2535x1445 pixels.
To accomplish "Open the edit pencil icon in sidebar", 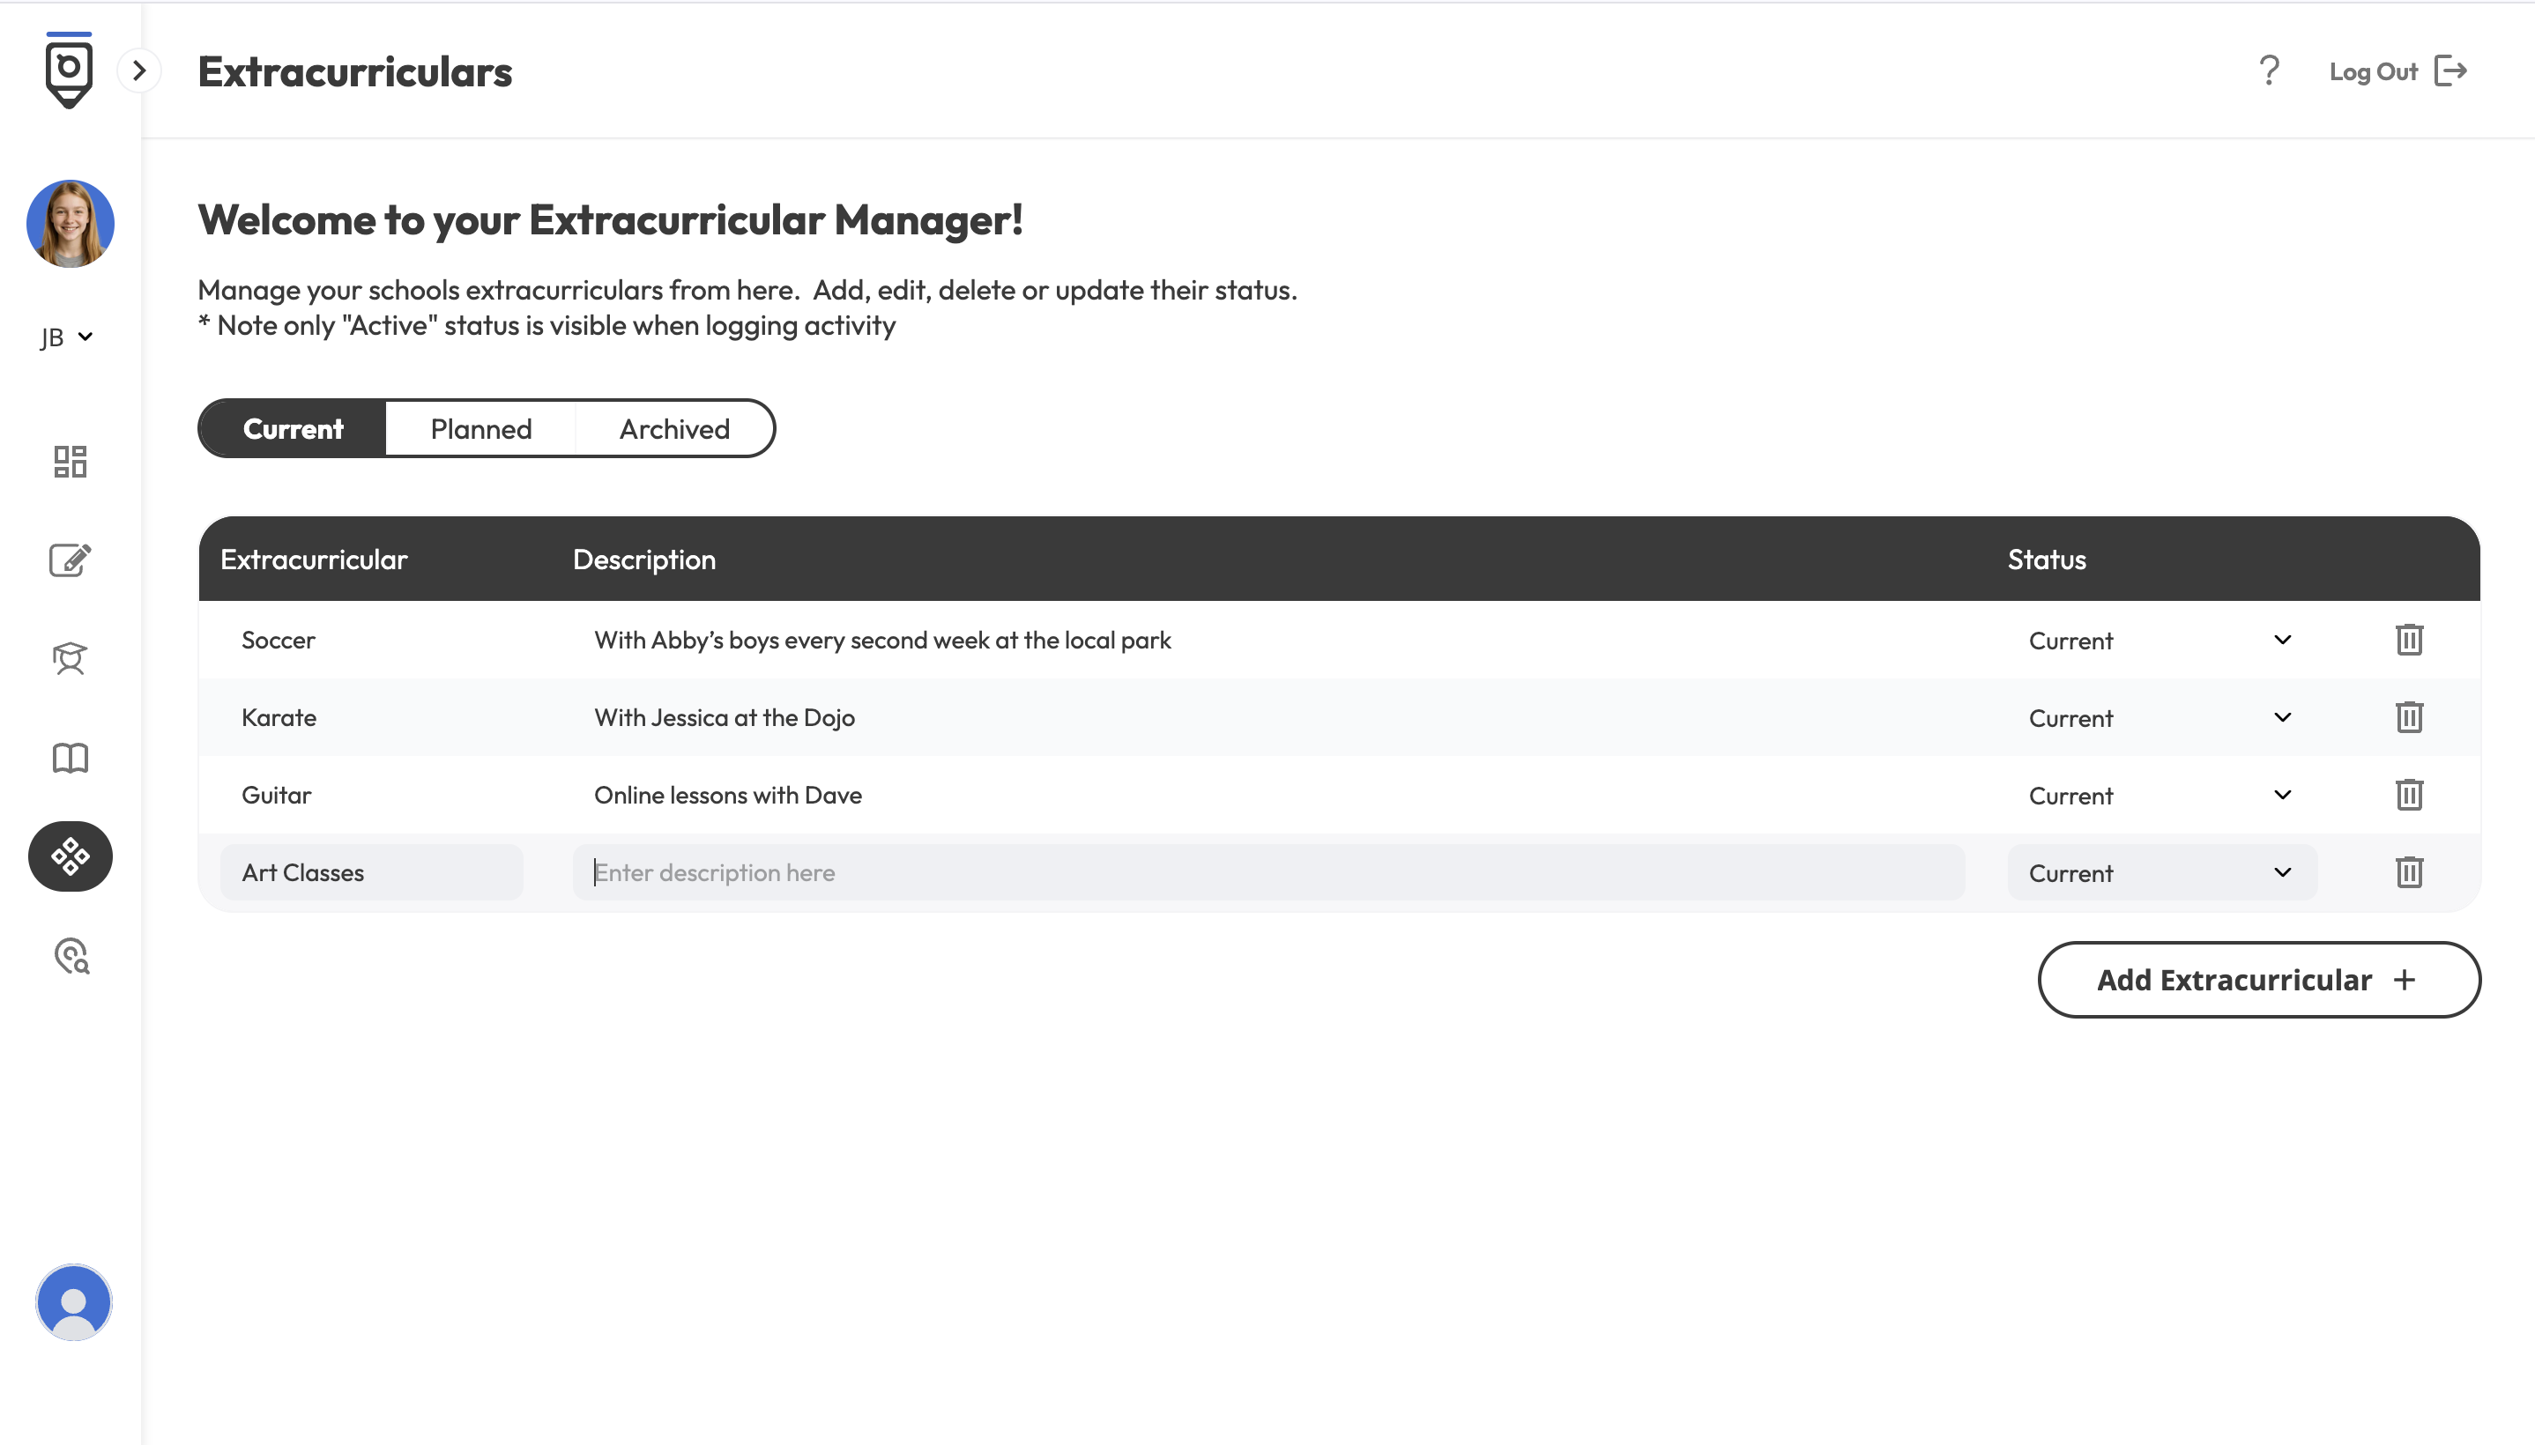I will (71, 559).
